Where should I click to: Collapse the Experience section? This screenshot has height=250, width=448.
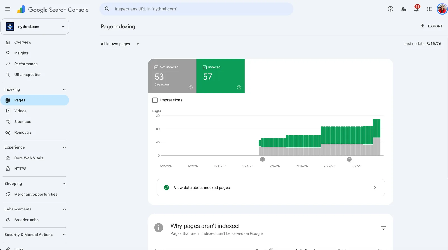pos(64,147)
